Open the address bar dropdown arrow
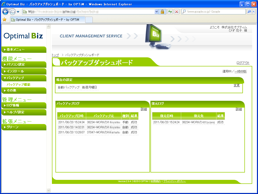The height and width of the screenshot is (194, 258). (156, 12)
